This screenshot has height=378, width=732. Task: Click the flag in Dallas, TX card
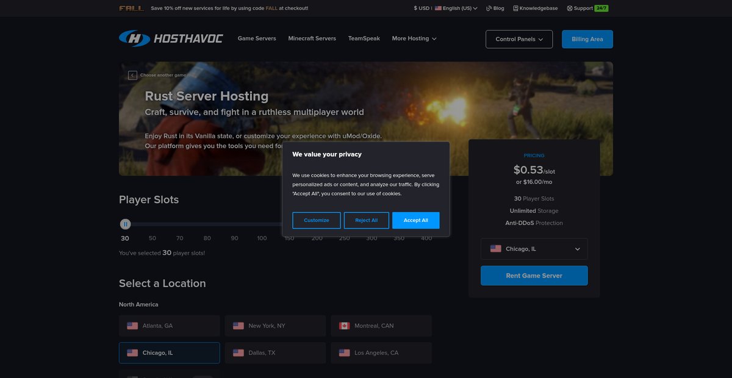[239, 352]
